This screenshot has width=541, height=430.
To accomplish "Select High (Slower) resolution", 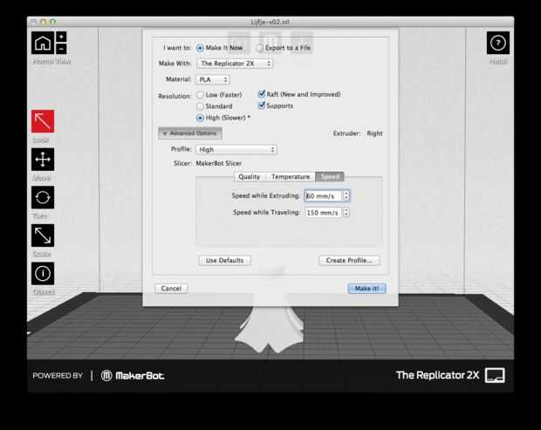I will pos(200,118).
